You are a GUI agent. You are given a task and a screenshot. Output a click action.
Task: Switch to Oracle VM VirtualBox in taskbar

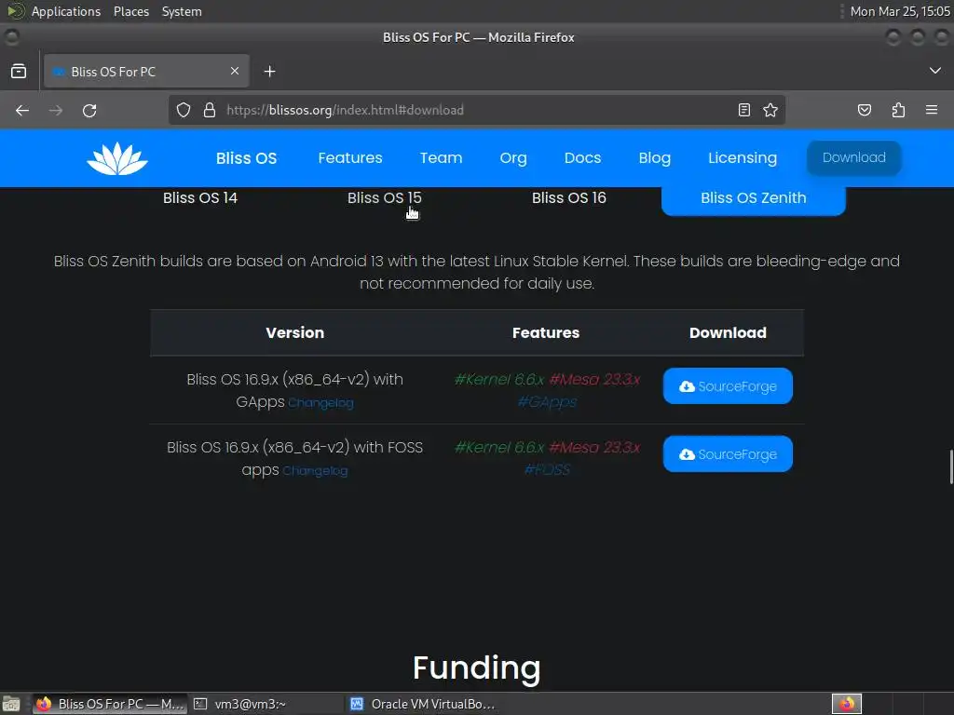(x=422, y=704)
